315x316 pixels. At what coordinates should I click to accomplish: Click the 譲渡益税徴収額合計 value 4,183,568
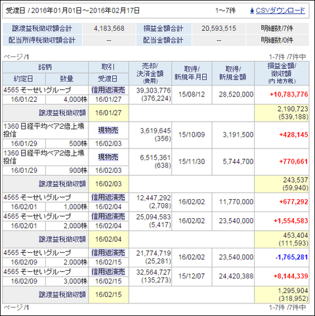pyautogui.click(x=109, y=28)
